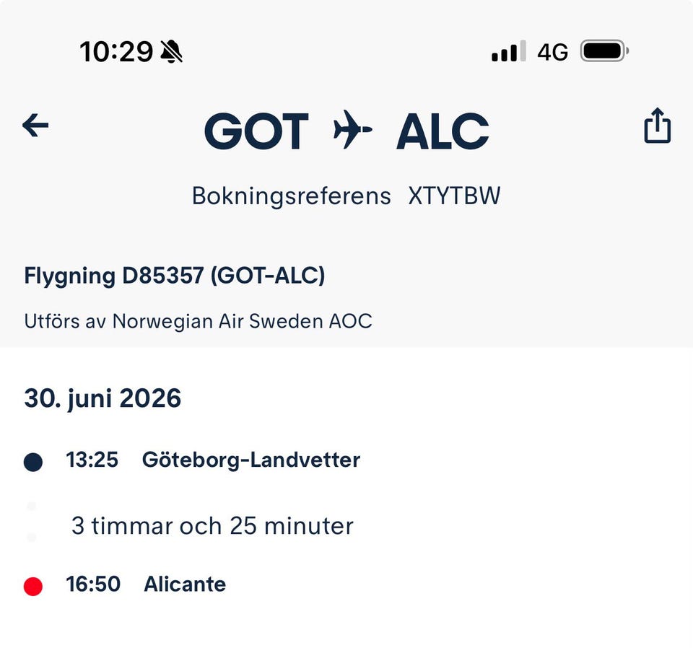Tap the battery icon in status bar

[604, 51]
